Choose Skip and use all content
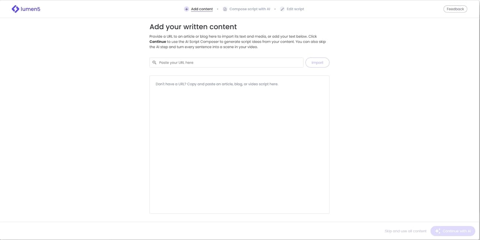480x240 pixels. [405, 231]
